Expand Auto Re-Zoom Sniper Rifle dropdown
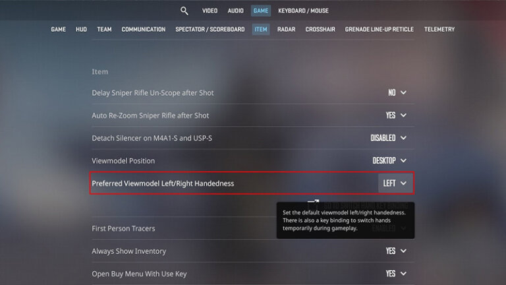506x285 pixels. [x=396, y=115]
